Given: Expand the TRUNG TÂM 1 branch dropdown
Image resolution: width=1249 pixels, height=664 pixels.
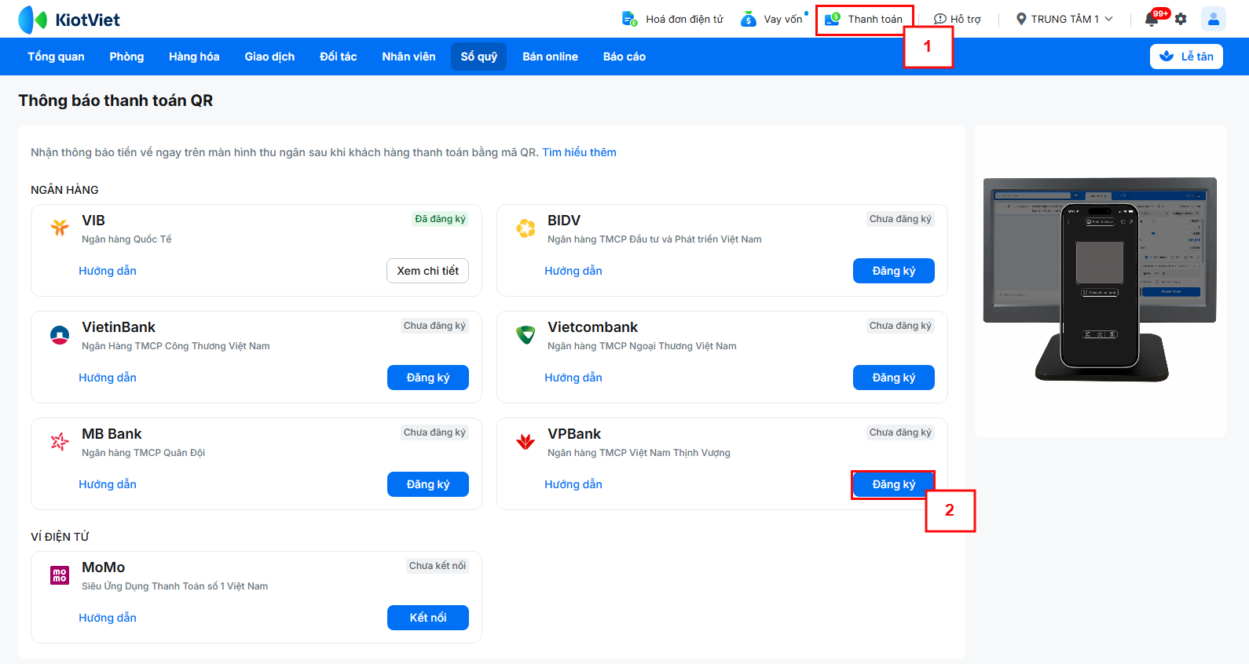Looking at the screenshot, I should point(1072,19).
